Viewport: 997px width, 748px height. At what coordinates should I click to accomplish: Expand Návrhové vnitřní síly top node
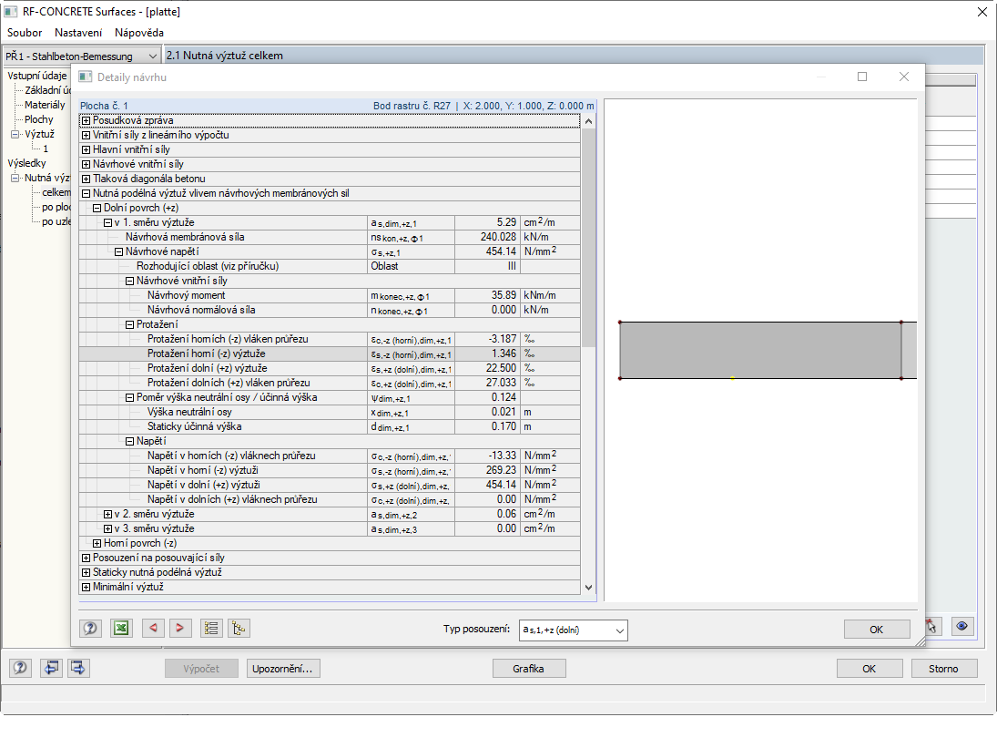click(86, 164)
